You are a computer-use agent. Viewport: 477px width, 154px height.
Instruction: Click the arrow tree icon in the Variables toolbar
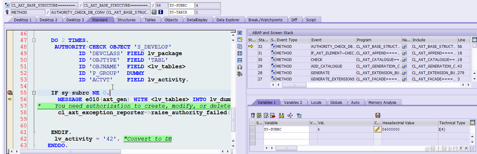point(290,115)
